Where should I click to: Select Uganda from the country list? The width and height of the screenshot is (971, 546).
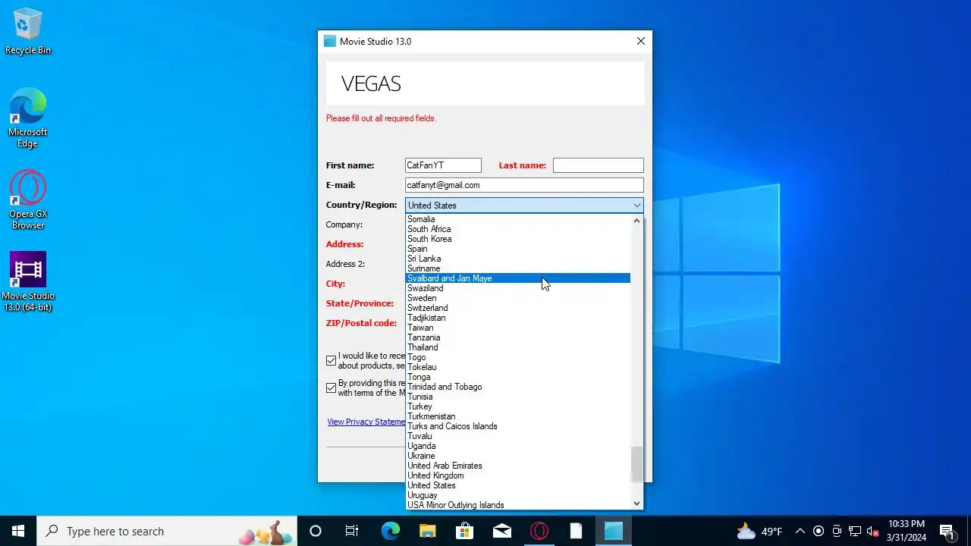point(518,446)
